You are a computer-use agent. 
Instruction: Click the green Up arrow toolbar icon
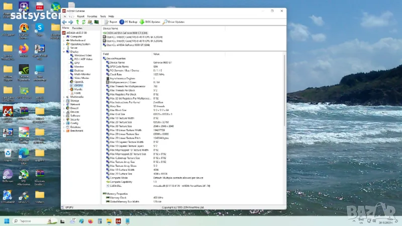77,22
